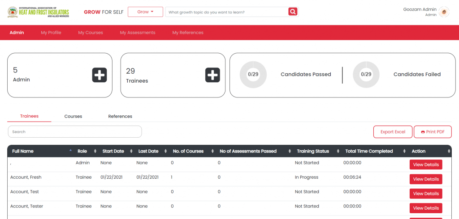Viewport: 459px width, 219px height.
Task: Click the Admin card plus icon
Action: tap(100, 75)
